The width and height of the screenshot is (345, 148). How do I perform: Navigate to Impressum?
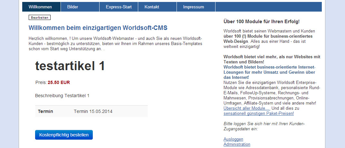pyautogui.click(x=196, y=7)
